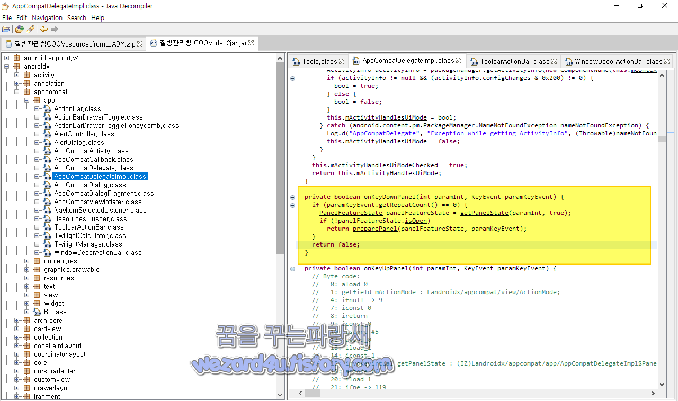Open the File menu
Image resolution: width=678 pixels, height=401 pixels.
point(7,17)
